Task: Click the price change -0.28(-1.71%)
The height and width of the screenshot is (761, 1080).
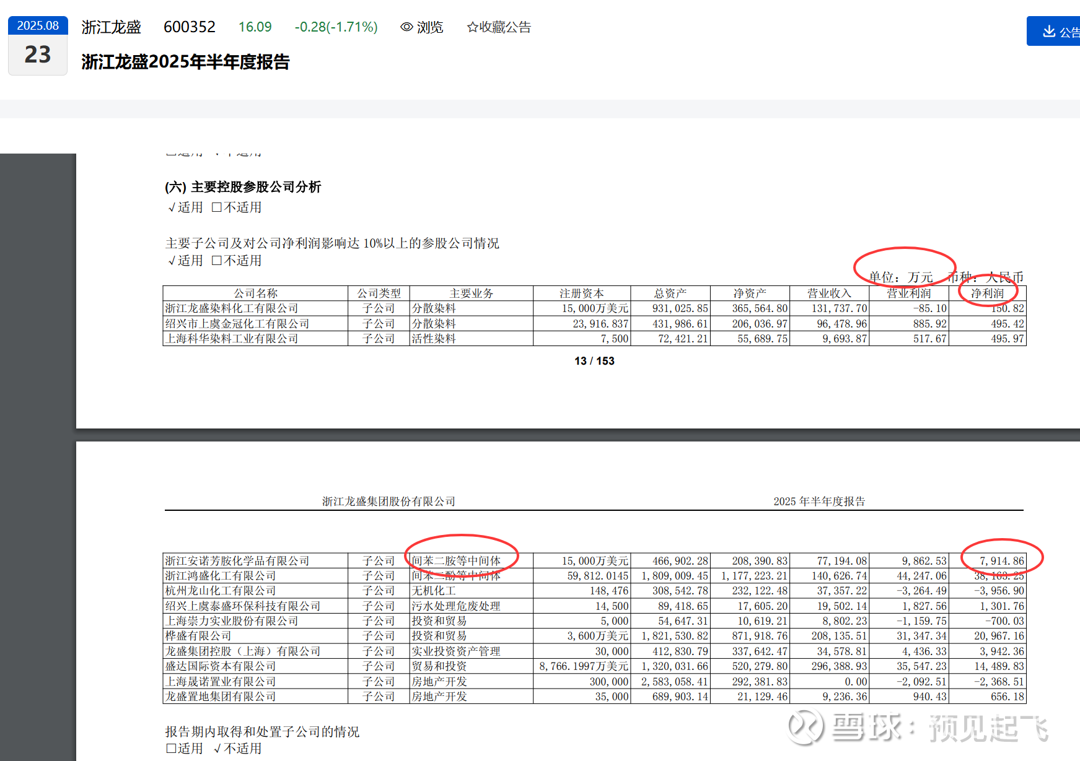Action: click(x=336, y=27)
